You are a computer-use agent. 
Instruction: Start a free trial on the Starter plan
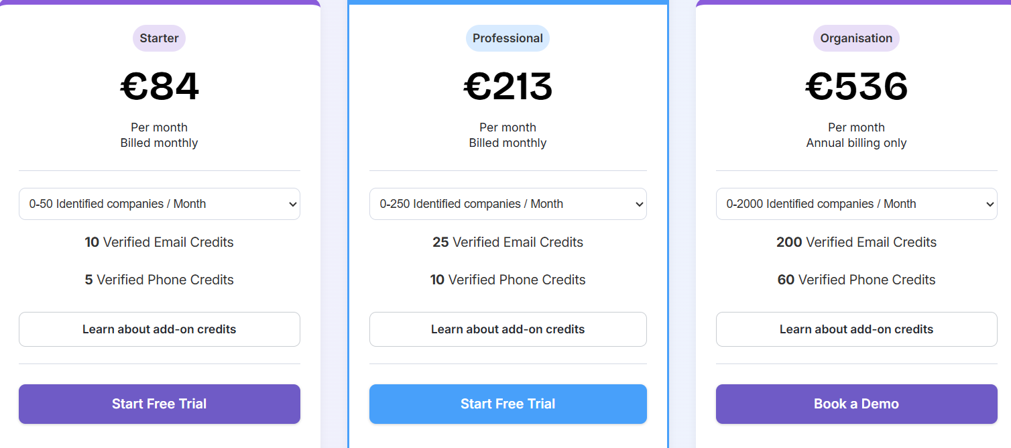tap(159, 404)
